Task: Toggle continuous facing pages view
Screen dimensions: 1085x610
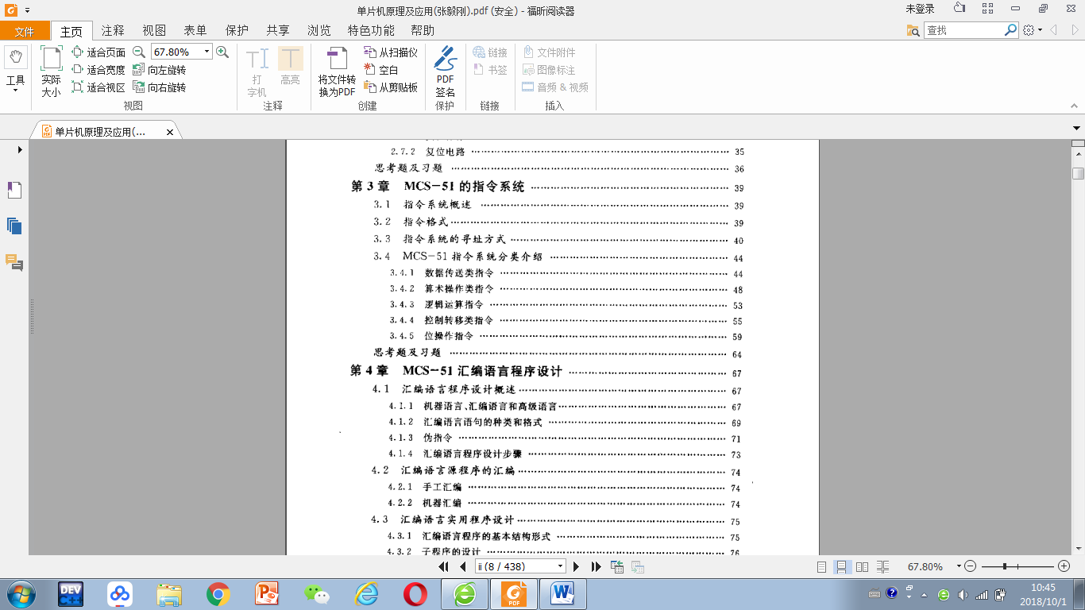Action: [x=883, y=567]
